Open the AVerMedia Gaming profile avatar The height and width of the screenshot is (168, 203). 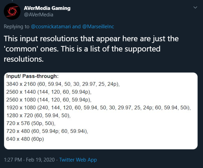pyautogui.click(x=12, y=12)
